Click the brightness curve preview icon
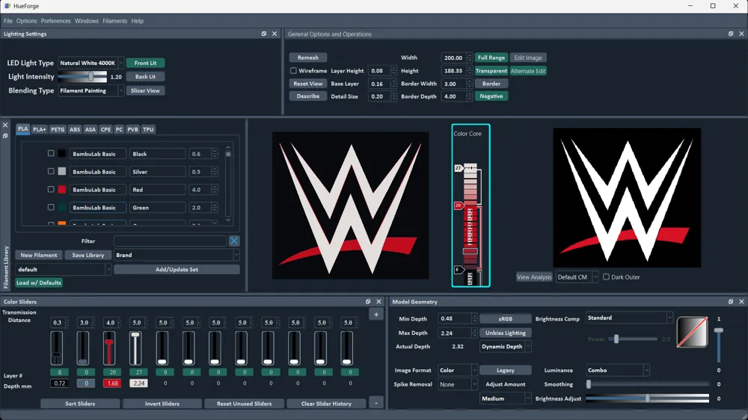The height and width of the screenshot is (420, 748). click(692, 333)
